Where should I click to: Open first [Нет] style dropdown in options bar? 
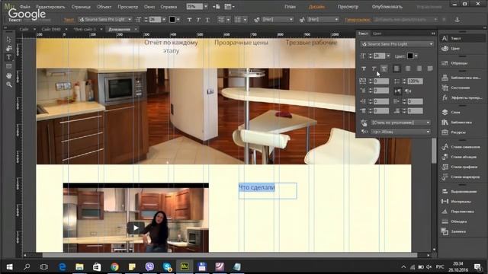(278, 19)
